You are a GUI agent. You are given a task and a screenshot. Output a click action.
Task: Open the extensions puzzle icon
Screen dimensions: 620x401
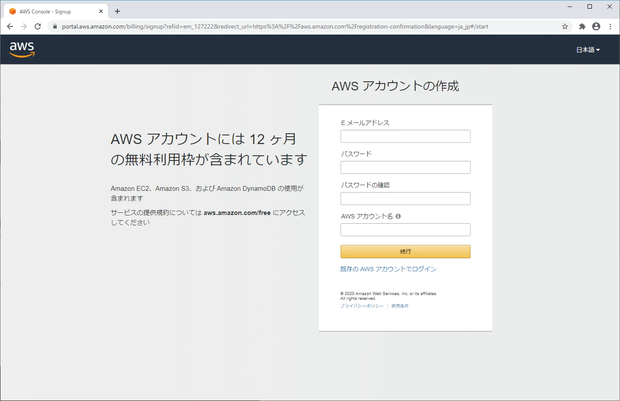(582, 26)
